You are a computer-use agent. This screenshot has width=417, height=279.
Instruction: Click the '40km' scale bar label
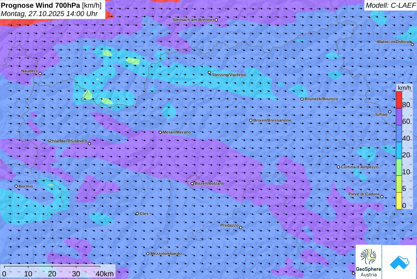click(x=105, y=274)
